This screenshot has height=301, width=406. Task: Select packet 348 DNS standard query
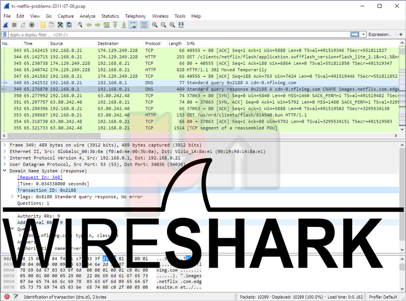200,83
